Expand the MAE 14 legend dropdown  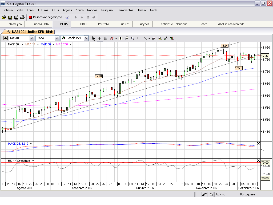point(38,45)
